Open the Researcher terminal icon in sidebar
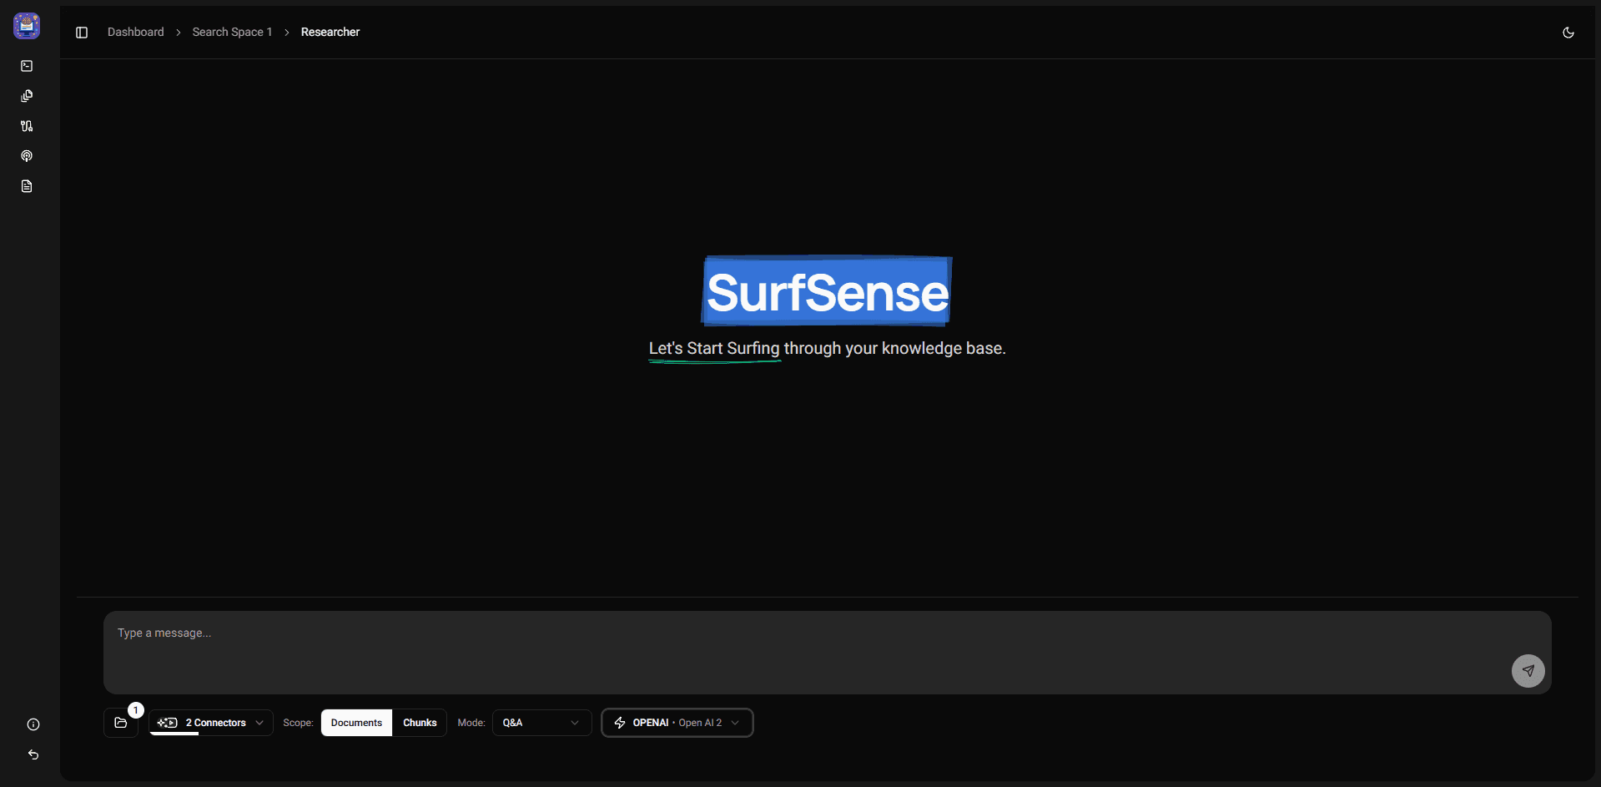The width and height of the screenshot is (1601, 787). point(27,66)
